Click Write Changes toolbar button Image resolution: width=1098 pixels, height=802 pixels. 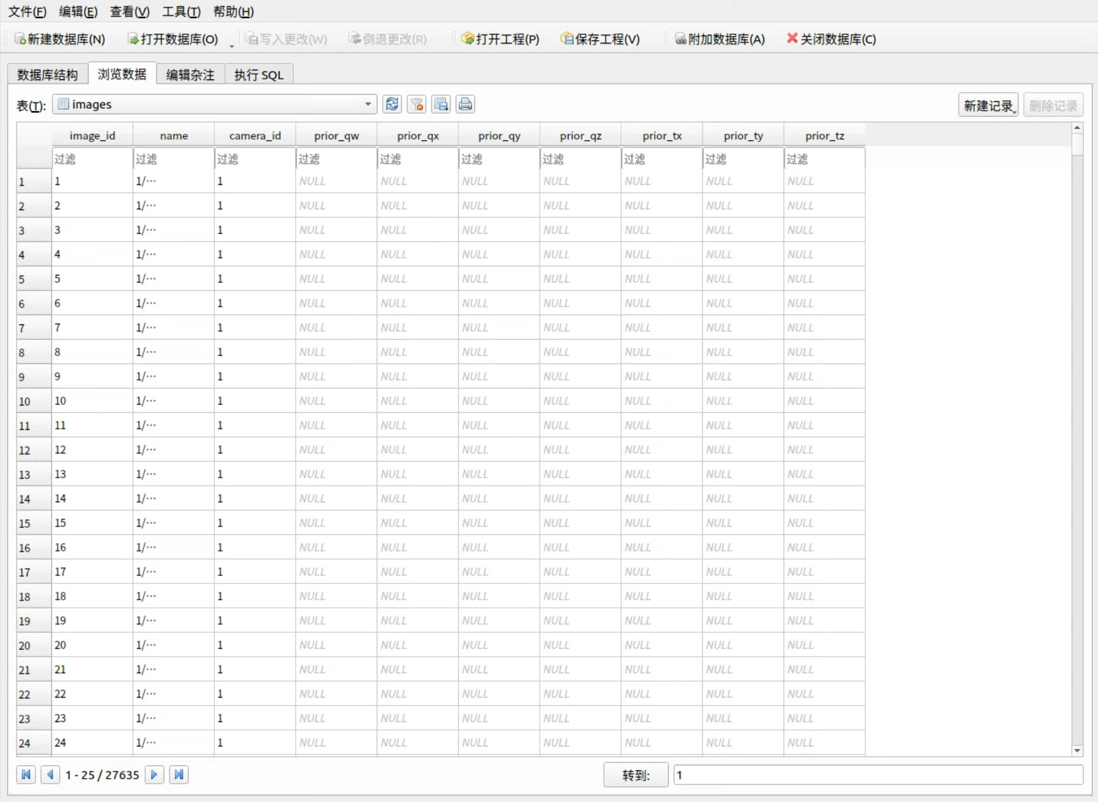(286, 39)
